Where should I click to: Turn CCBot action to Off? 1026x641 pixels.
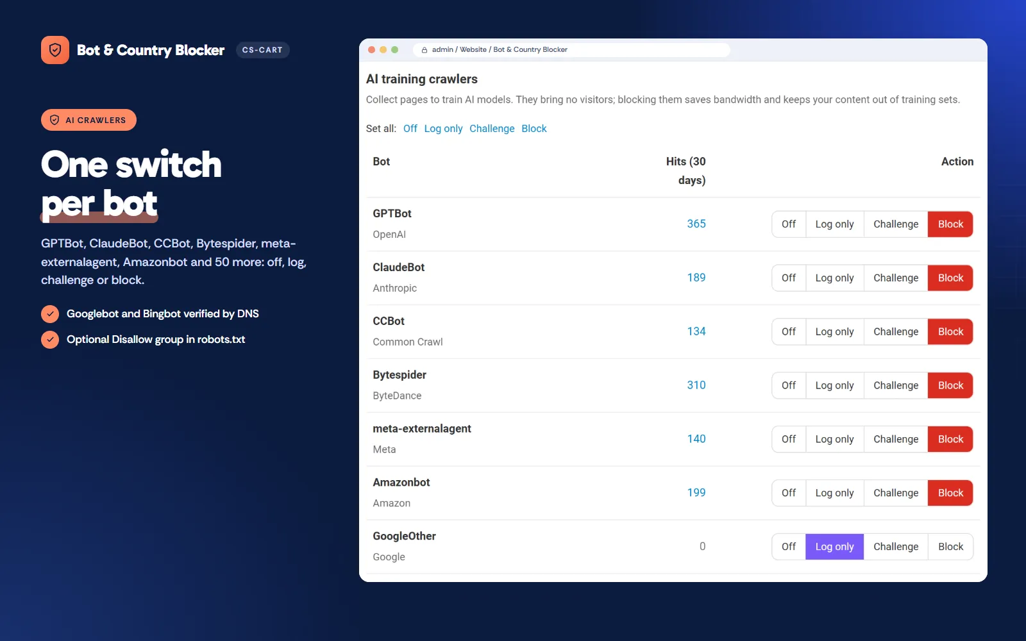coord(789,332)
